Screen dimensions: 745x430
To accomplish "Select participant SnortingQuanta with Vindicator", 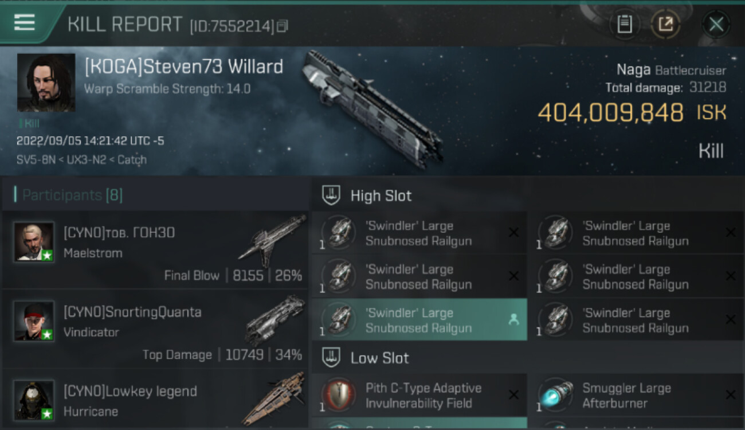I will 155,329.
